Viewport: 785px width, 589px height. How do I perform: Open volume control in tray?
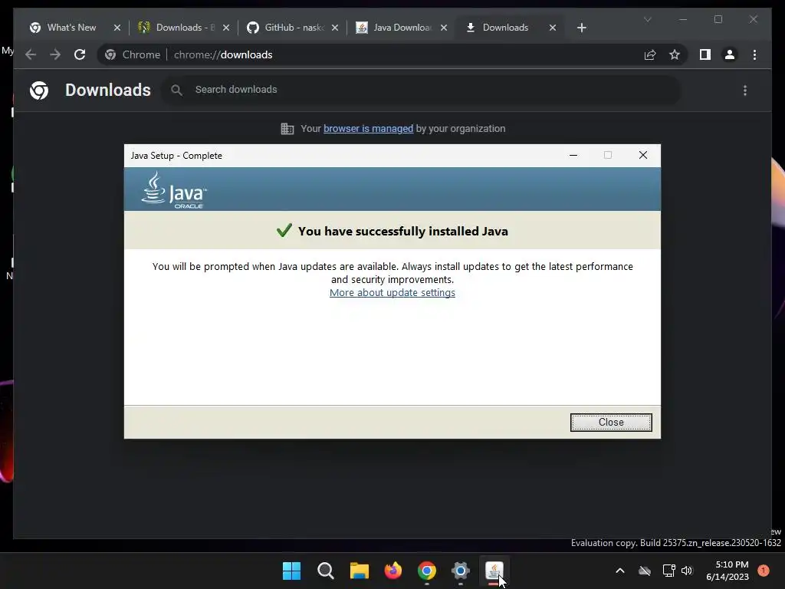pyautogui.click(x=687, y=571)
